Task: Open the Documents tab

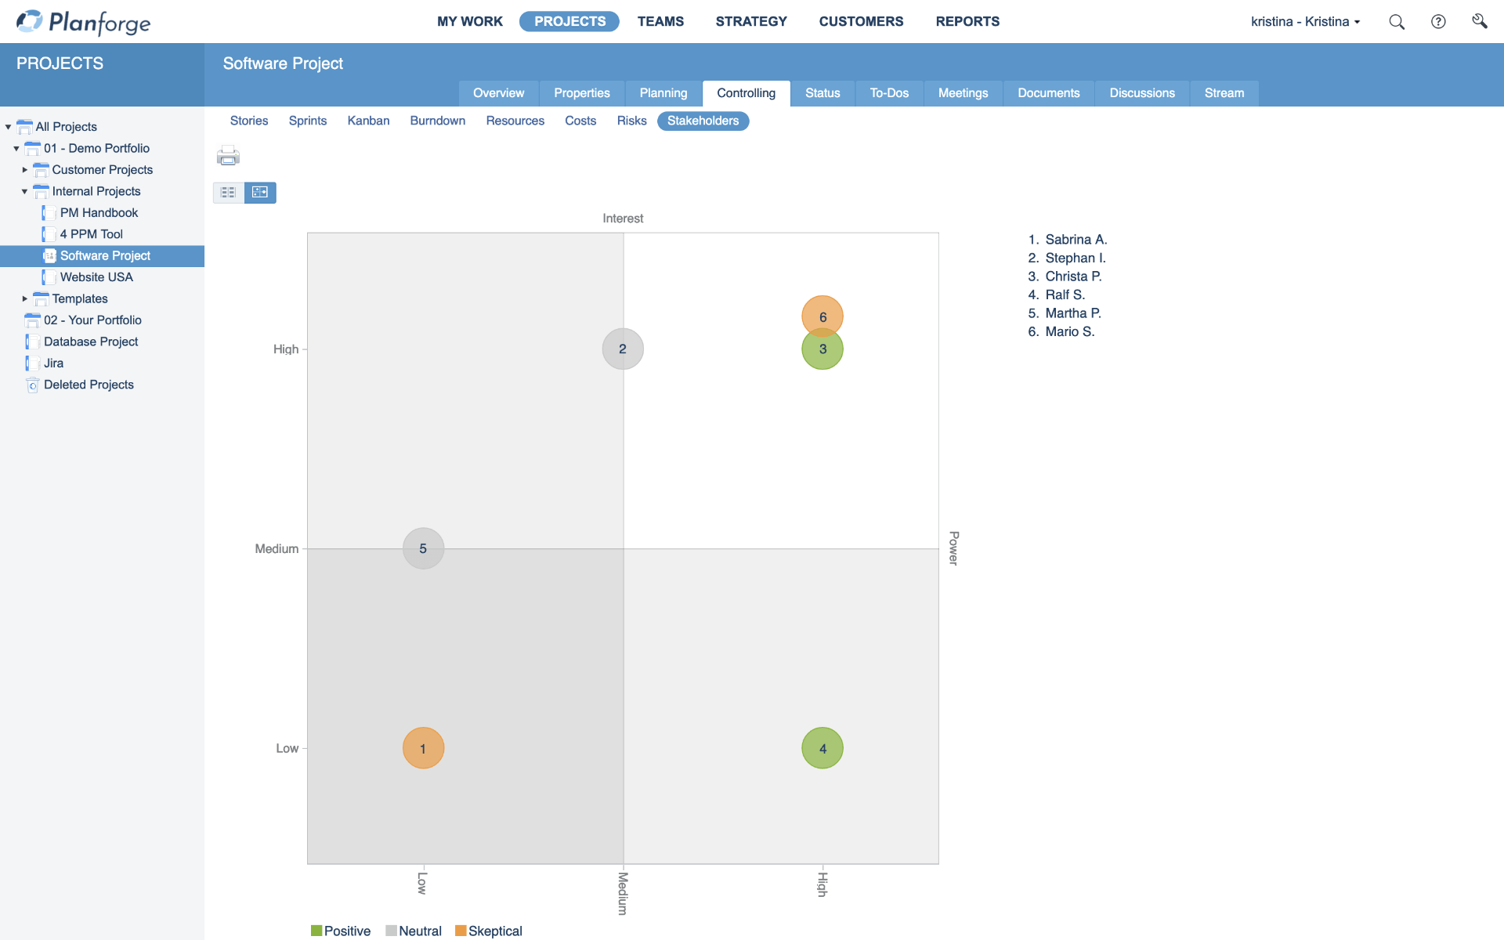Action: tap(1048, 93)
